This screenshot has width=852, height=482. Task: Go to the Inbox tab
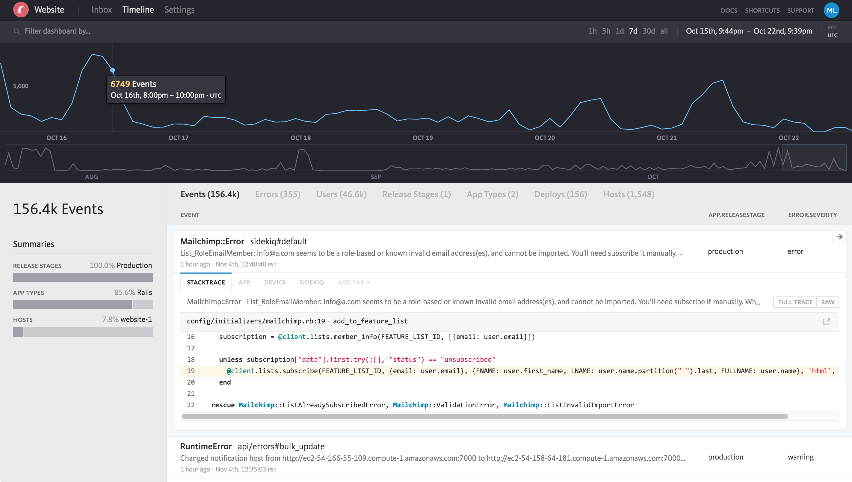tap(102, 10)
